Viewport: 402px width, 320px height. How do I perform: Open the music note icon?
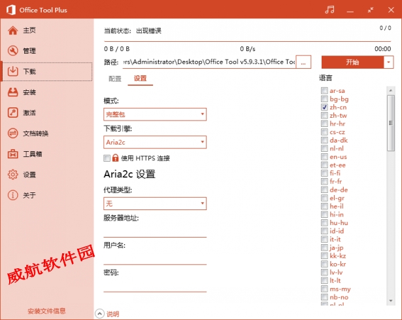pos(329,10)
